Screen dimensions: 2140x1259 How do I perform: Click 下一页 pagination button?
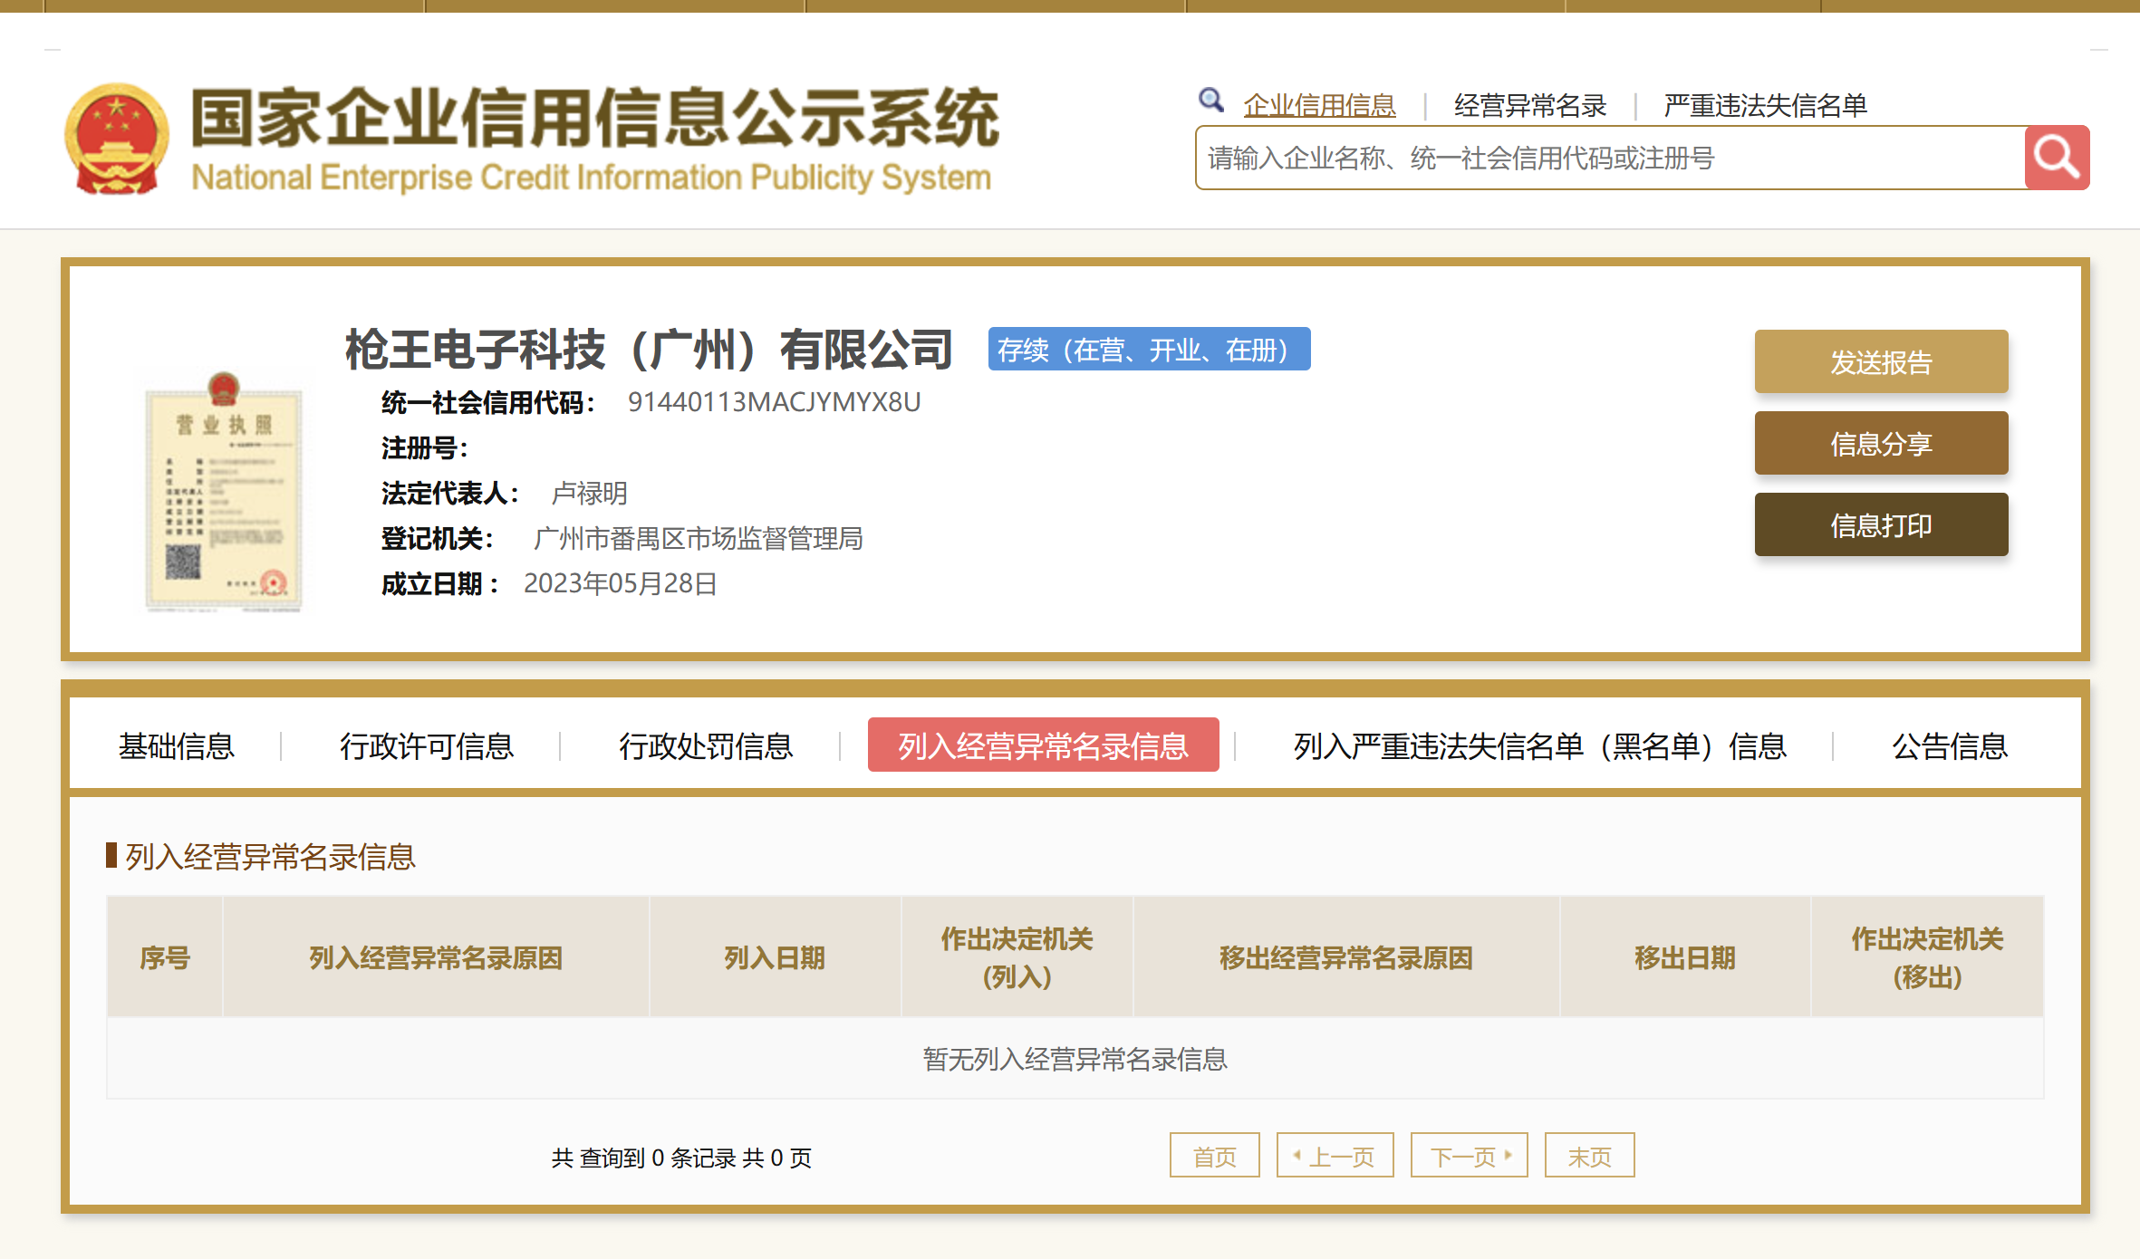pos(1469,1157)
